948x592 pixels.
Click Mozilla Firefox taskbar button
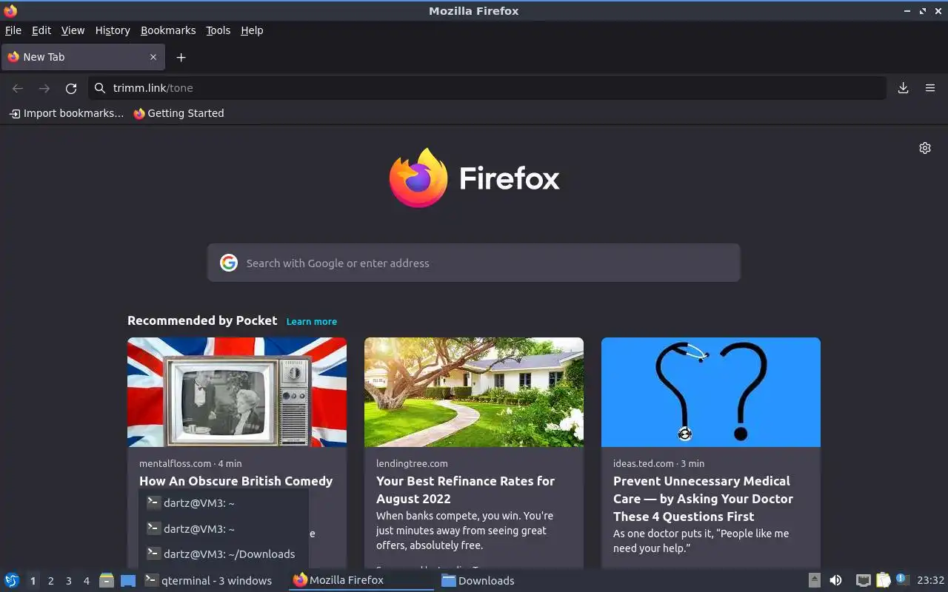pyautogui.click(x=361, y=580)
